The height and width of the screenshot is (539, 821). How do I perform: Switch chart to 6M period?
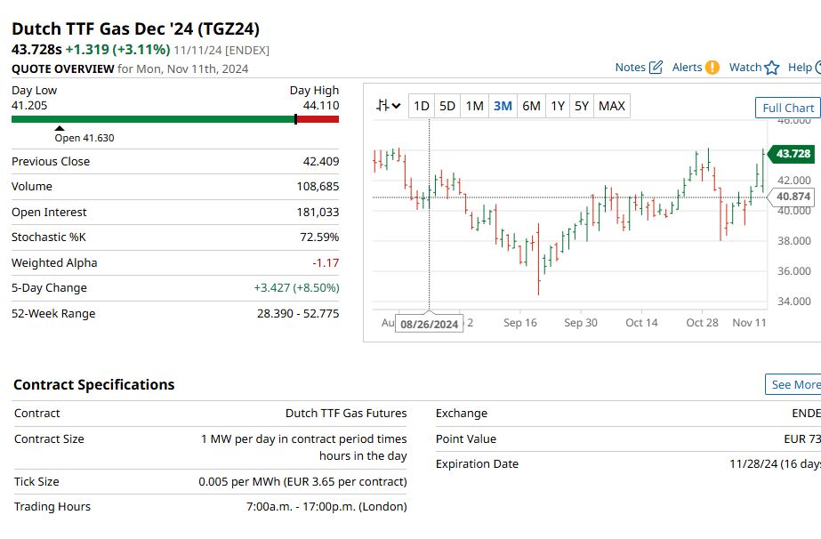531,107
